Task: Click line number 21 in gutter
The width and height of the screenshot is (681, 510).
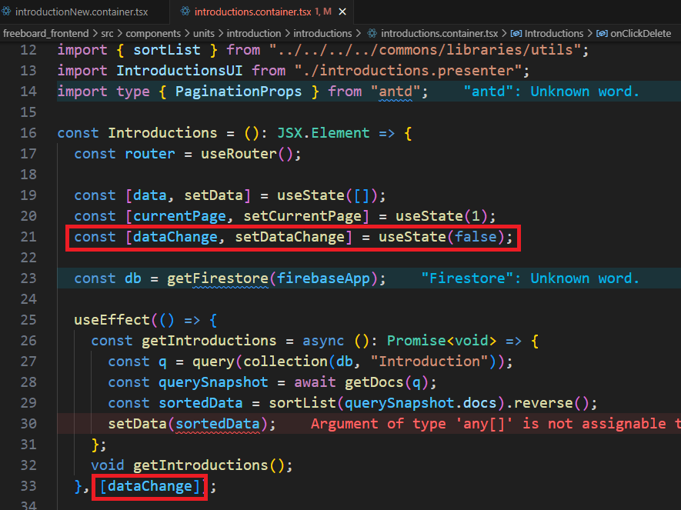Action: [28, 237]
